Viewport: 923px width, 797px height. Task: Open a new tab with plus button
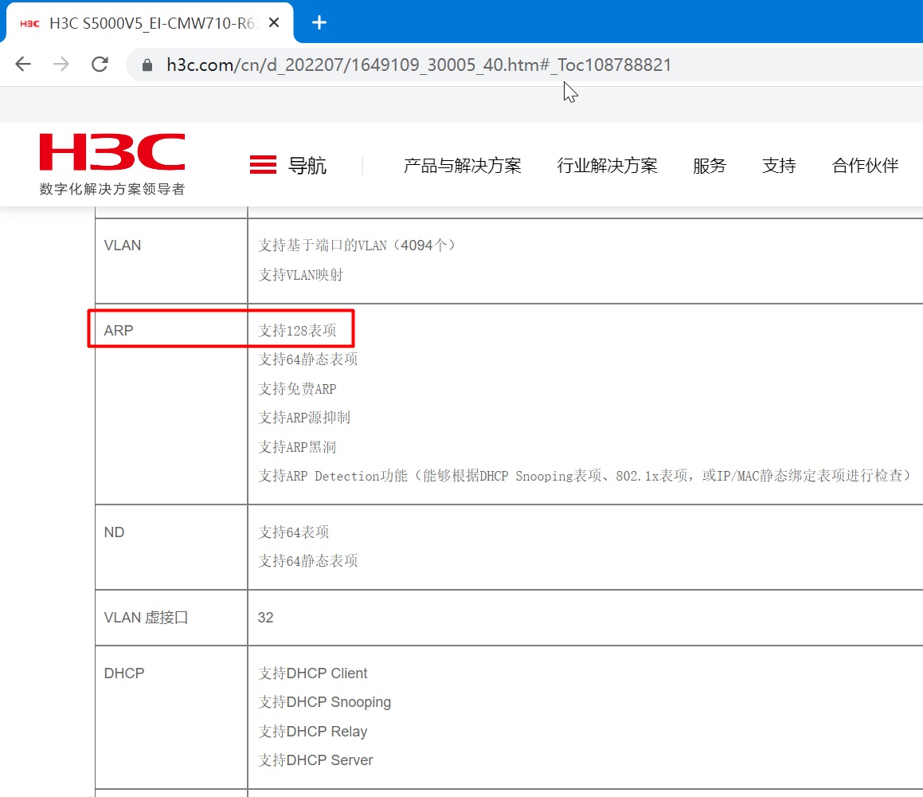coord(319,22)
